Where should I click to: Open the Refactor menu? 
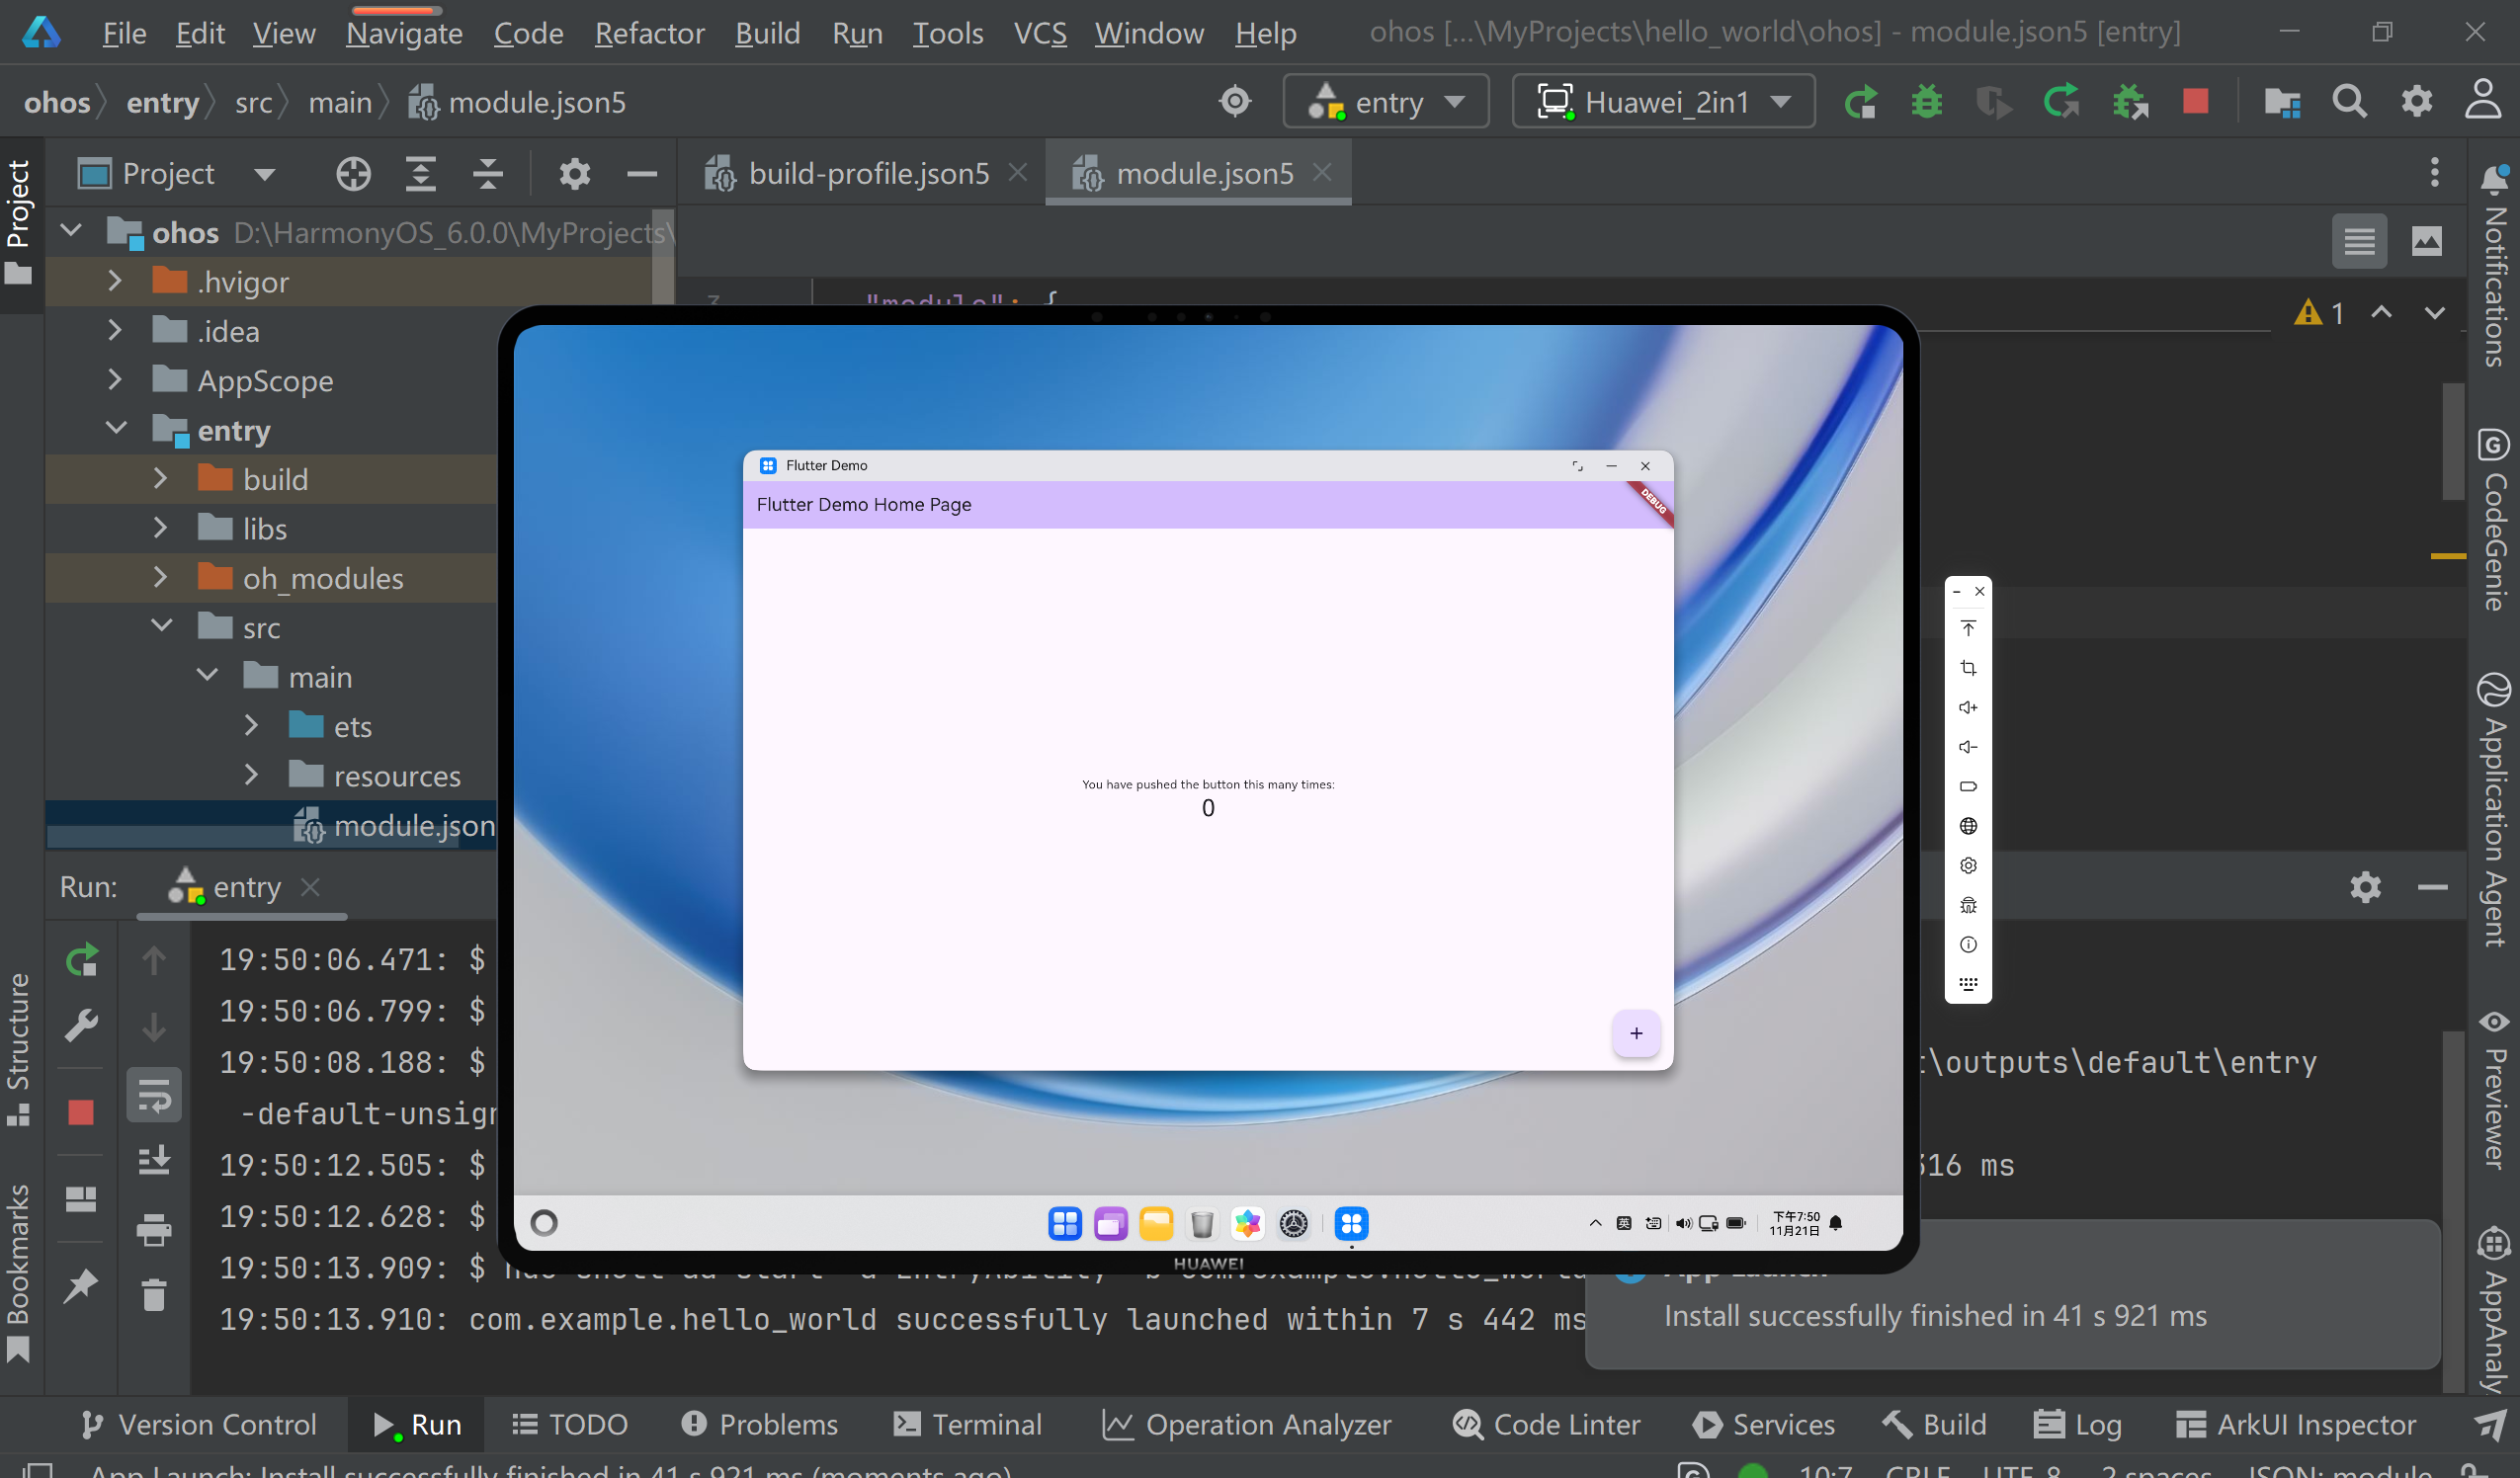[649, 33]
